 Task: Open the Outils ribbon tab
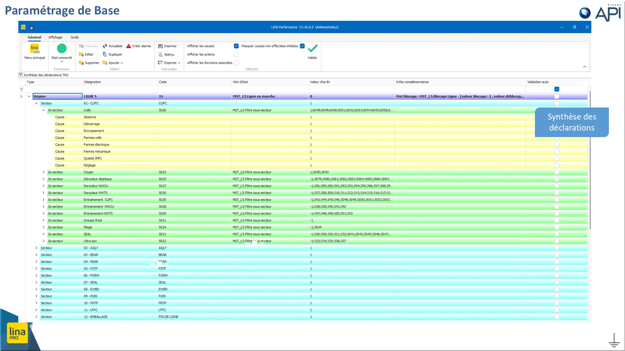coord(75,37)
